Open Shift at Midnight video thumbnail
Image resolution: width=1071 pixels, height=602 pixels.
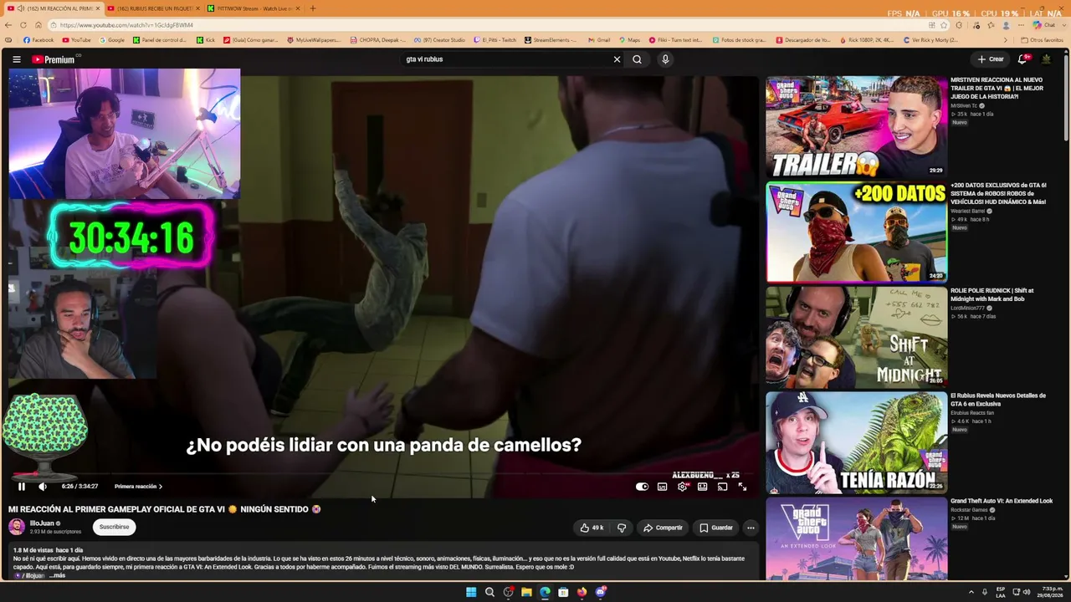point(856,337)
